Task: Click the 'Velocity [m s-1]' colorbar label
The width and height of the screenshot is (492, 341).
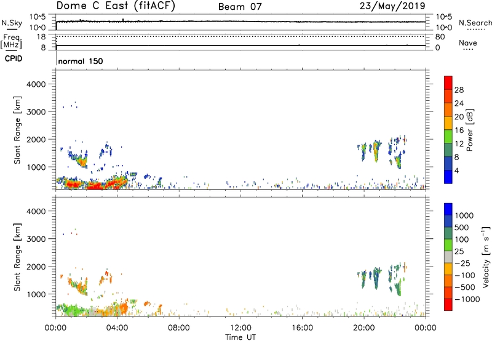Action: (x=486, y=257)
